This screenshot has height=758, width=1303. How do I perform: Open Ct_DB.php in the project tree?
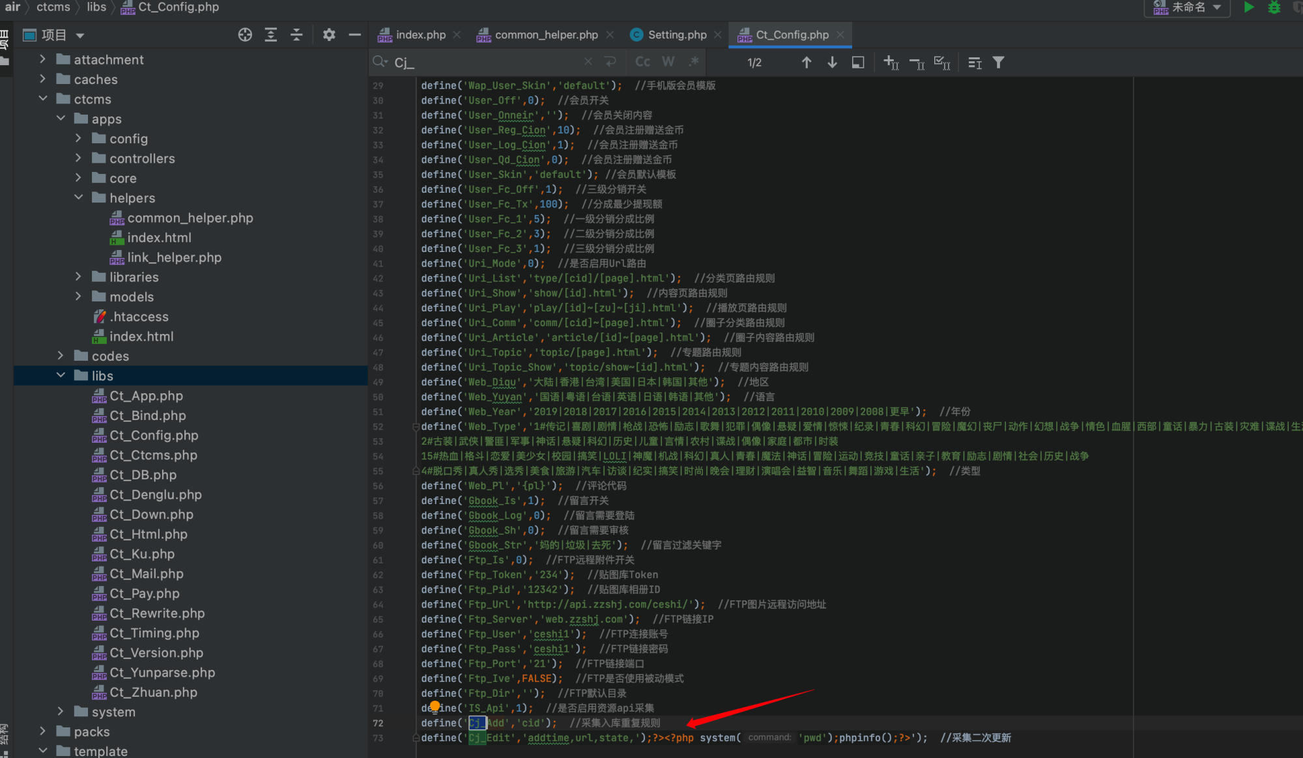(x=143, y=475)
